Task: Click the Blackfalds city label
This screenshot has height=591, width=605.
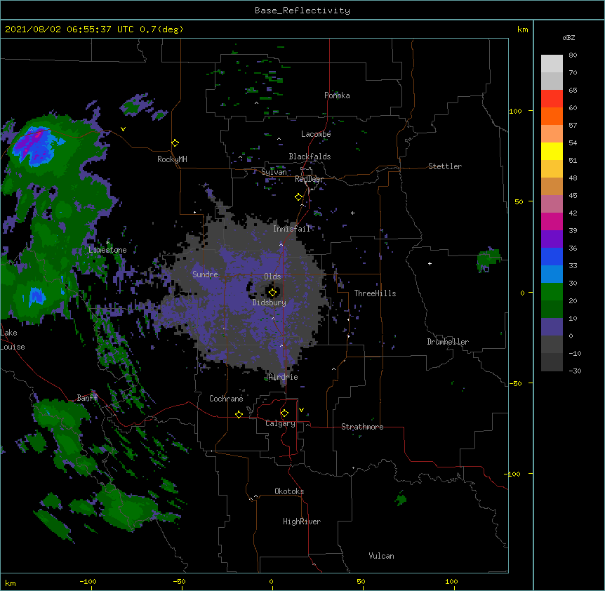Action: [x=310, y=157]
